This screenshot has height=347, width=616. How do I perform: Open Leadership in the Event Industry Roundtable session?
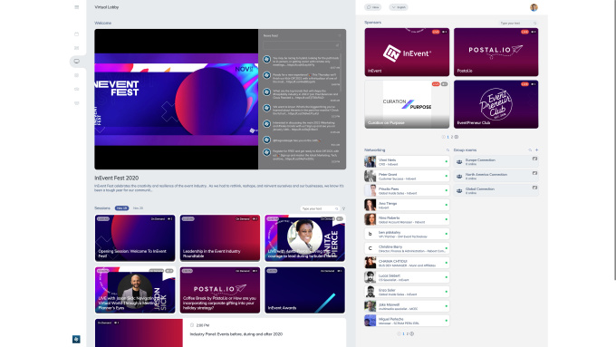(219, 237)
